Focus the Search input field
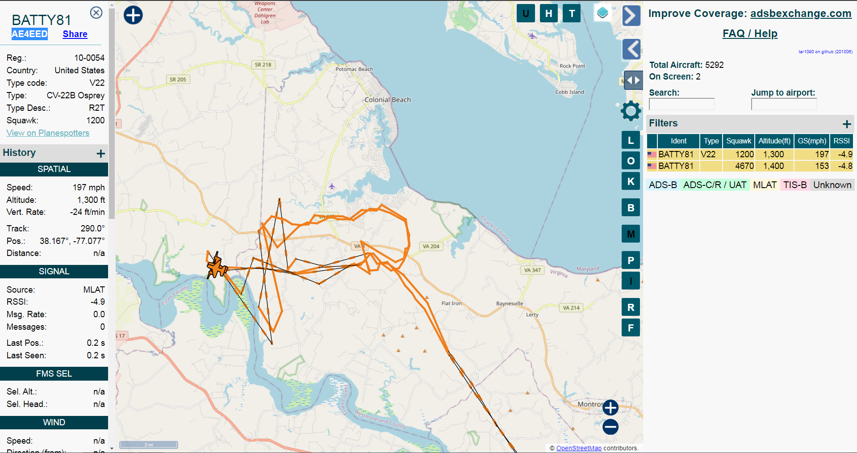 pyautogui.click(x=681, y=104)
